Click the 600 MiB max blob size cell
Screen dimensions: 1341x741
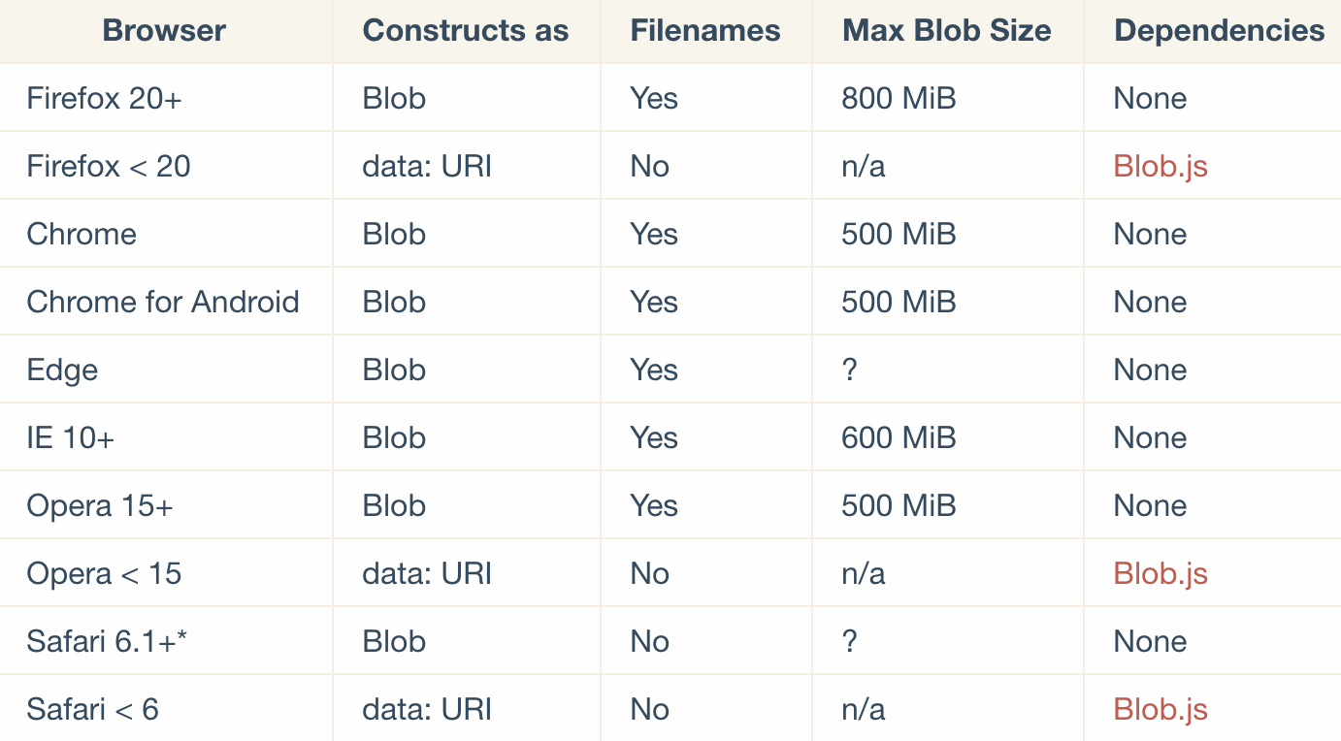(899, 438)
